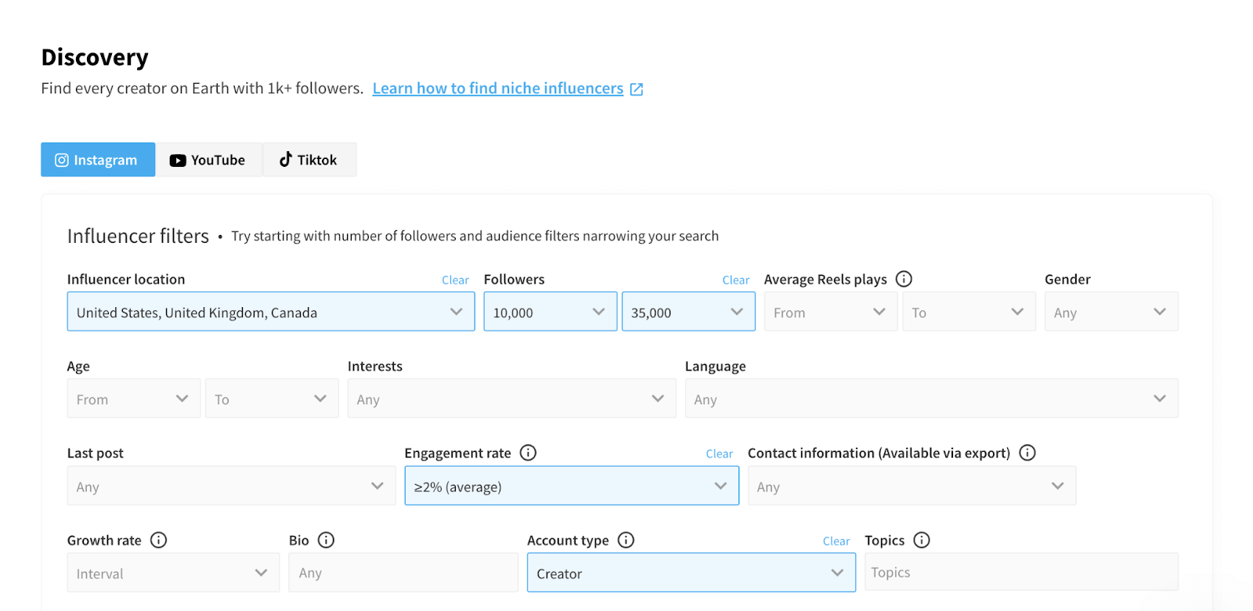
Task: Click info icon next to Topics
Action: click(x=922, y=540)
